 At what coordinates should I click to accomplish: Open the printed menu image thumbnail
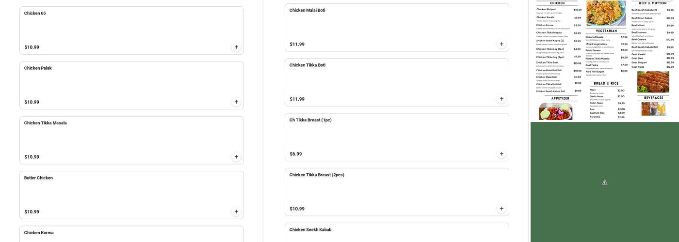click(605, 60)
